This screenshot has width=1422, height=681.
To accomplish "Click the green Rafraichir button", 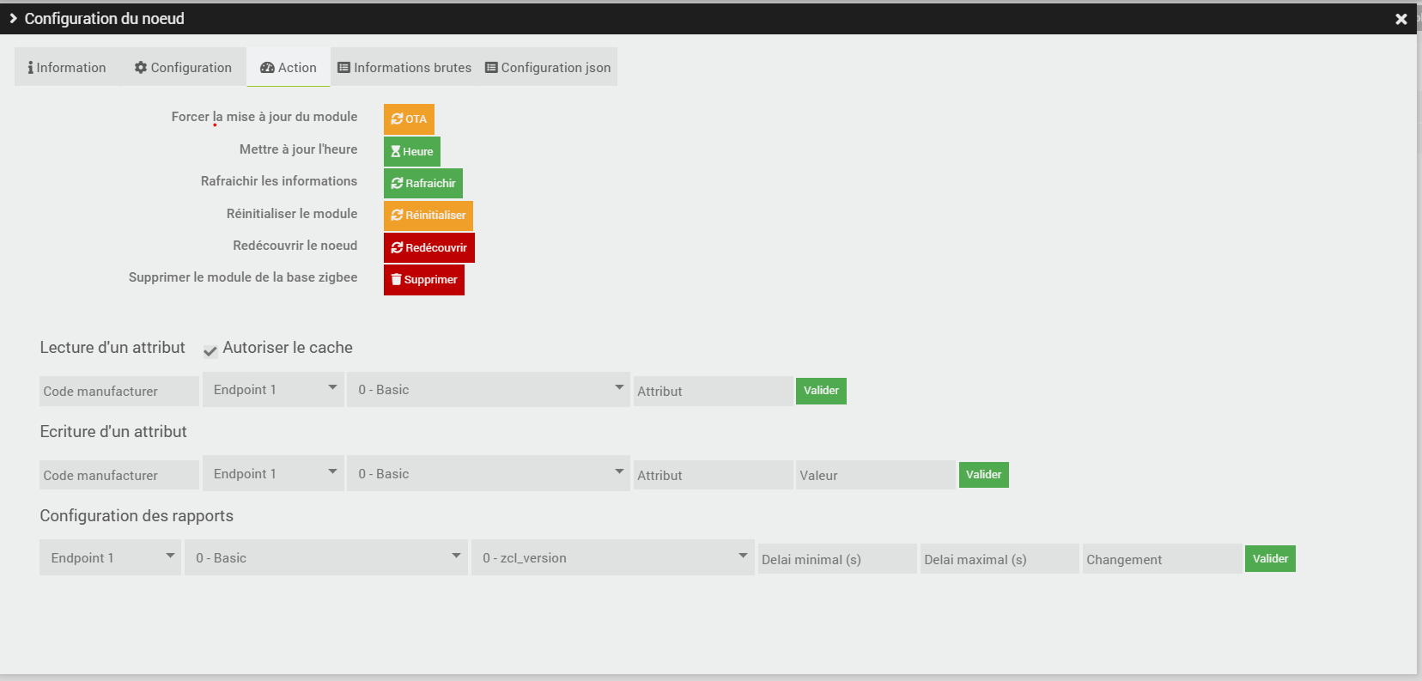I will (423, 184).
